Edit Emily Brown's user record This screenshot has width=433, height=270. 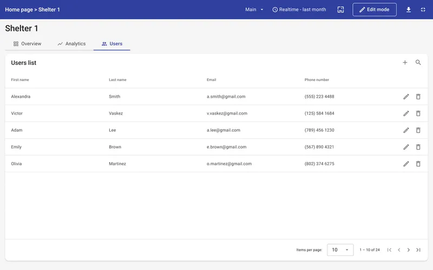coord(406,147)
